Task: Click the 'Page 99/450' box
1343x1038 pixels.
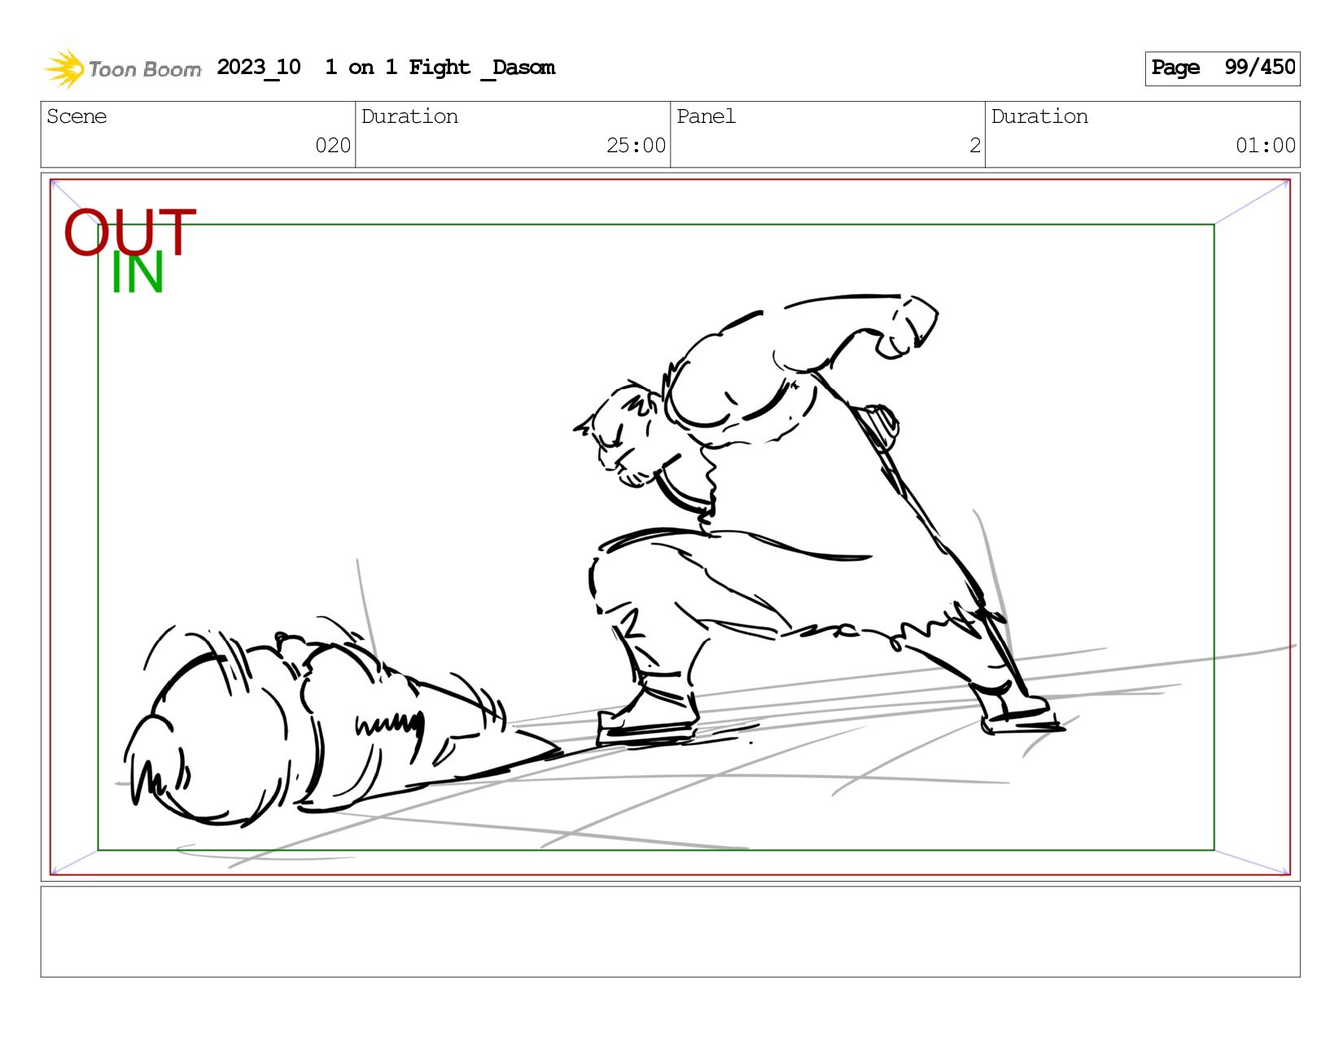Action: coord(1222,68)
